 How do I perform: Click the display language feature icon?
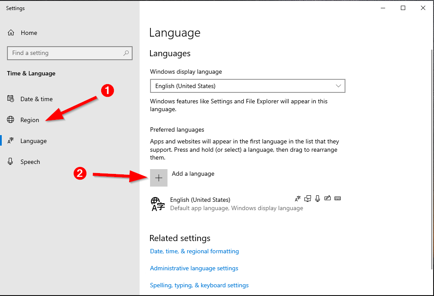click(x=298, y=199)
